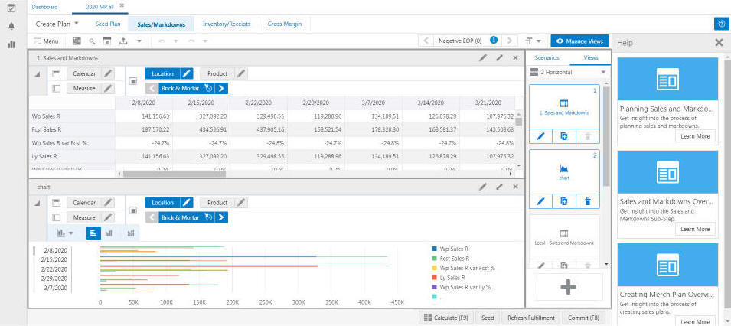Click the bar chart reports sidebar icon
Image resolution: width=731 pixels, height=326 pixels.
(x=11, y=44)
